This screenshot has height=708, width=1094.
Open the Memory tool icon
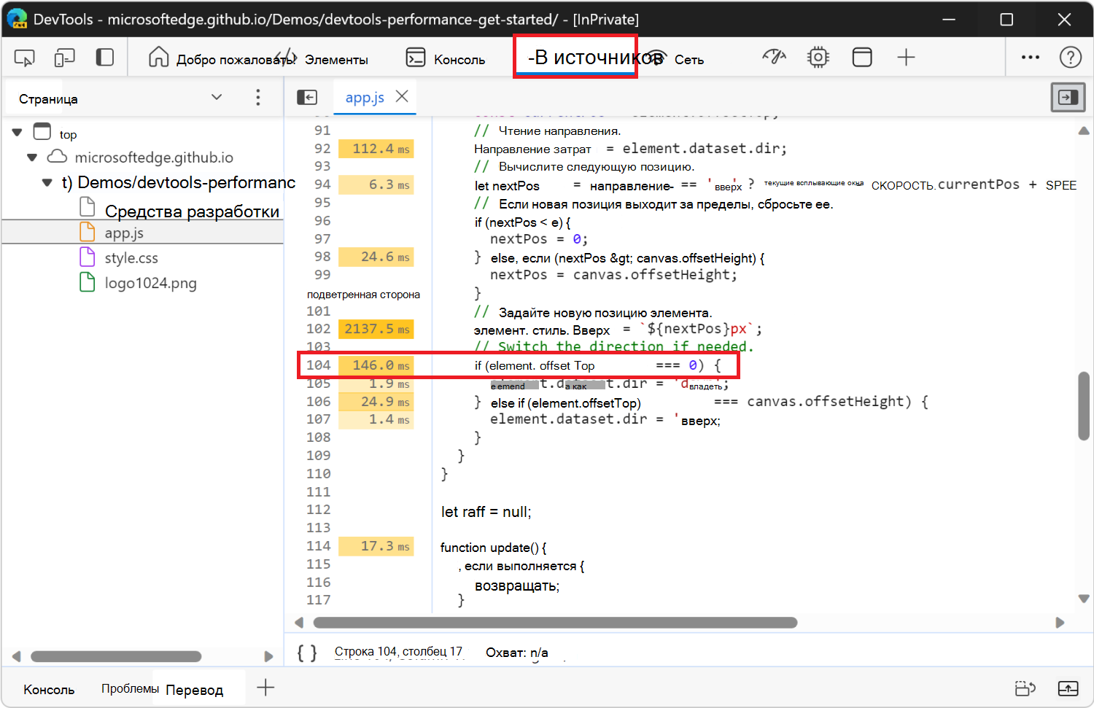(x=818, y=57)
